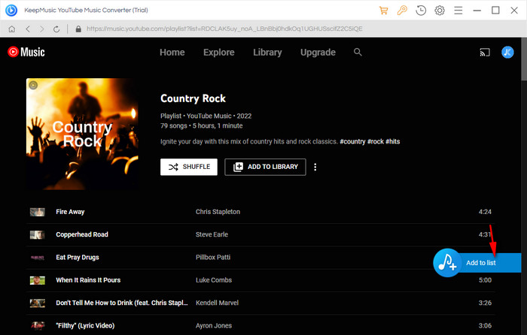Click the Fire Away song thumbnail

click(x=38, y=212)
